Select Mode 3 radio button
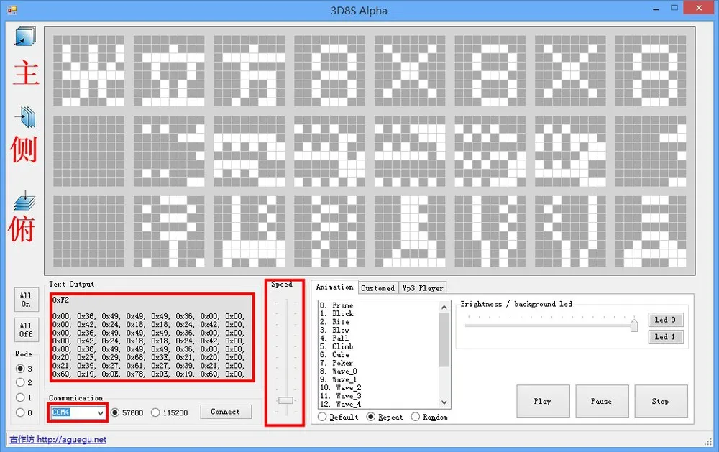The image size is (719, 452). point(20,369)
